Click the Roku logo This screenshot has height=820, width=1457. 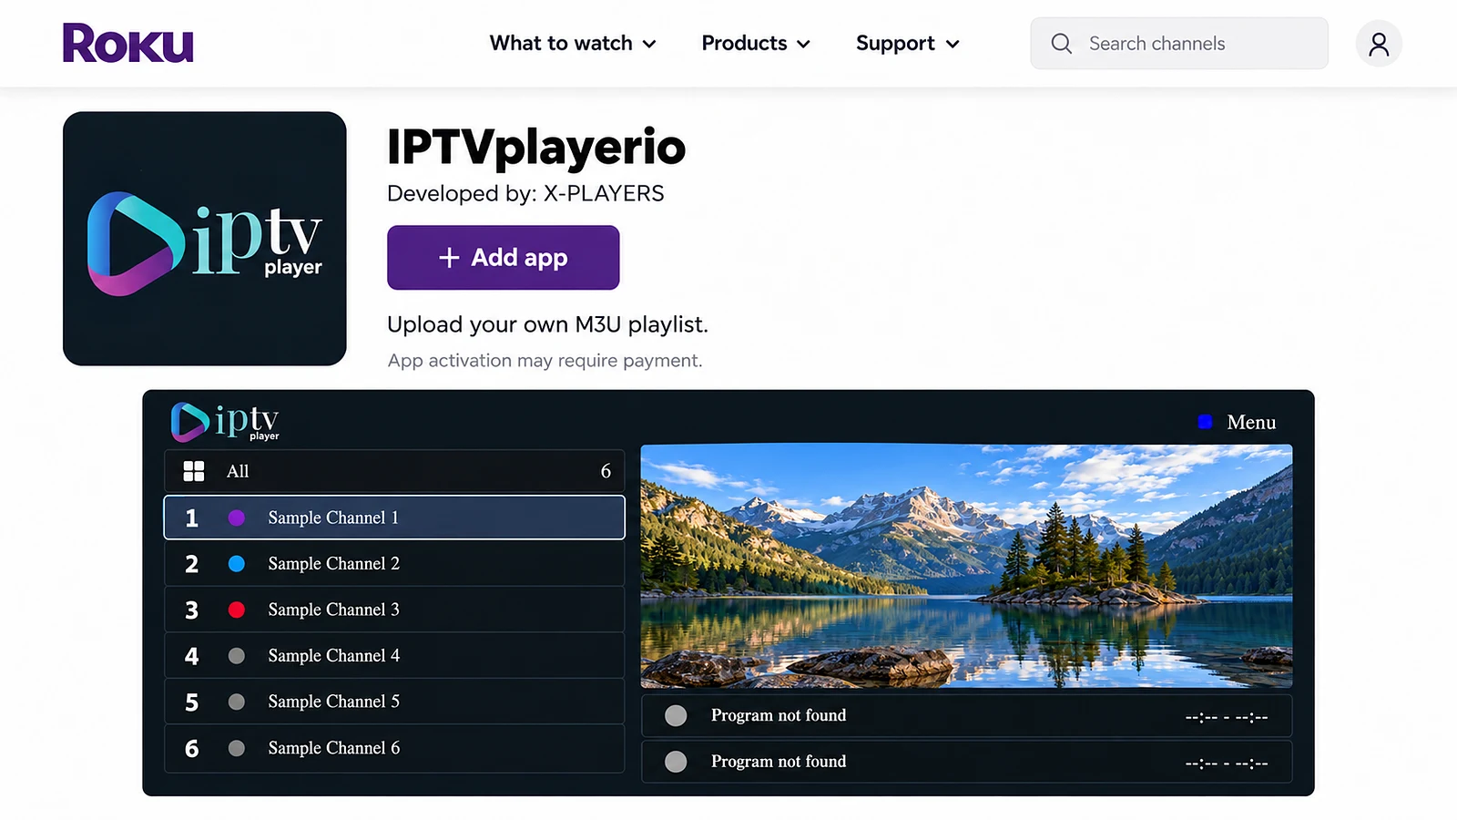pyautogui.click(x=128, y=44)
